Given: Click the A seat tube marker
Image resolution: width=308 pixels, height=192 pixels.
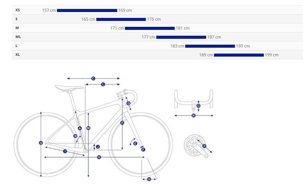Looking at the screenshot, I should 80,128.
